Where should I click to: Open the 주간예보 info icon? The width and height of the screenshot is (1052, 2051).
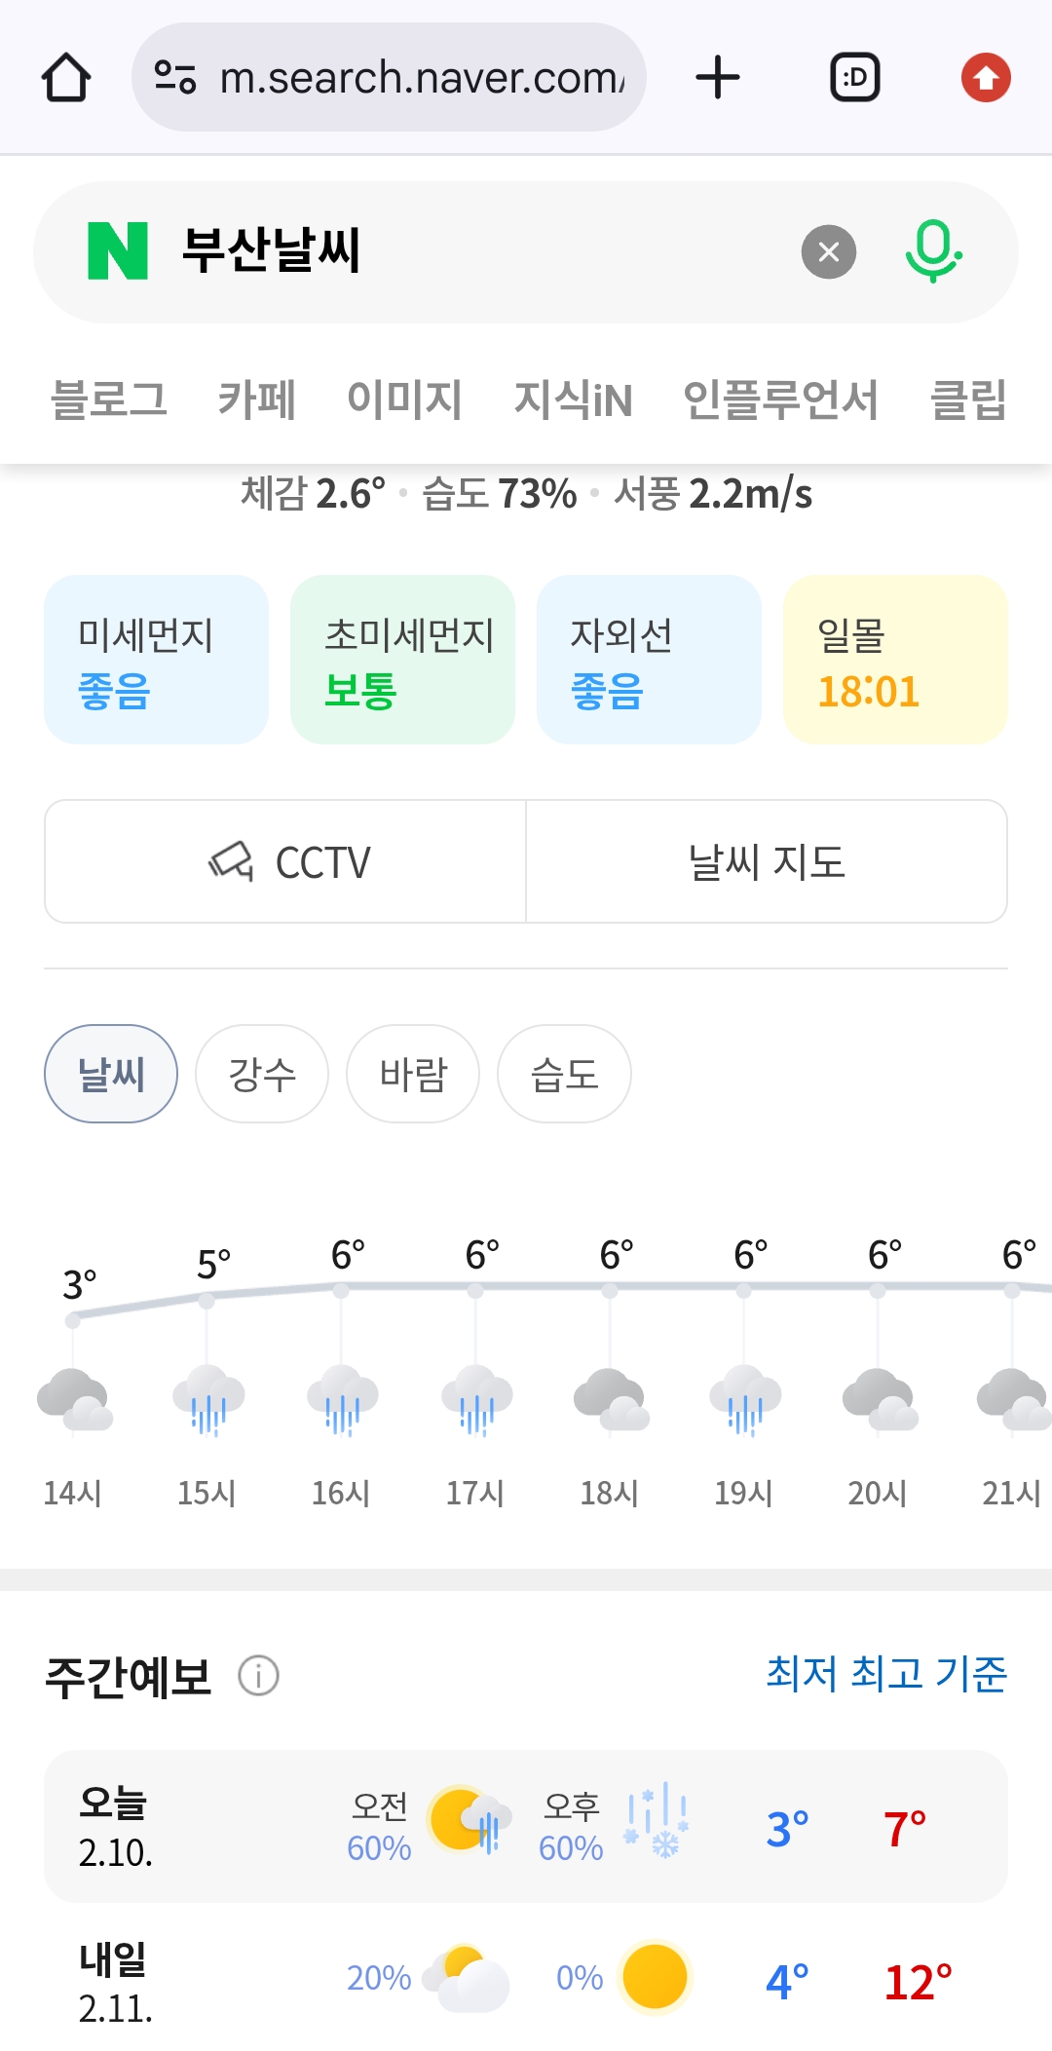(x=259, y=1676)
